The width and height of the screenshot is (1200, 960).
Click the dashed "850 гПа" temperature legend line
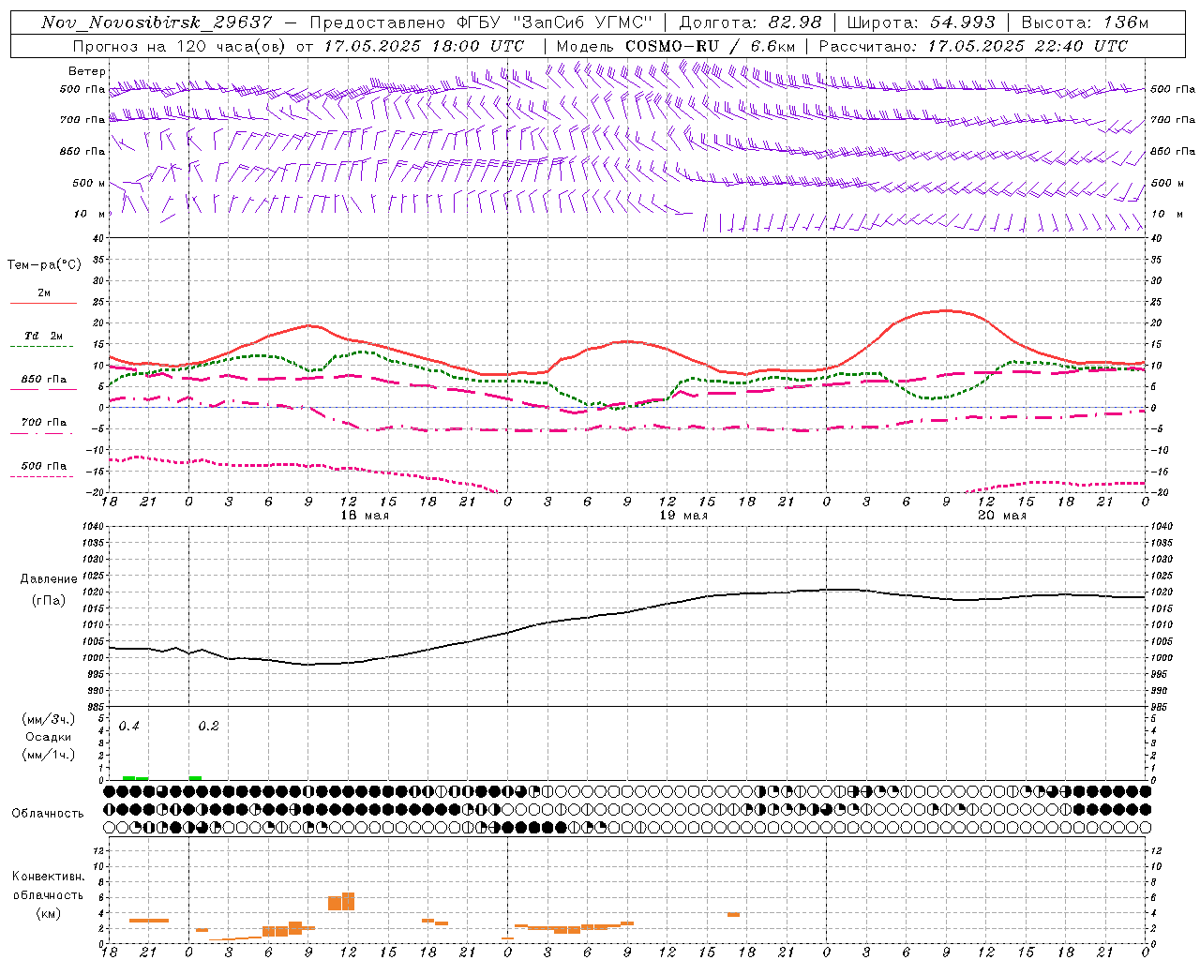[x=41, y=390]
